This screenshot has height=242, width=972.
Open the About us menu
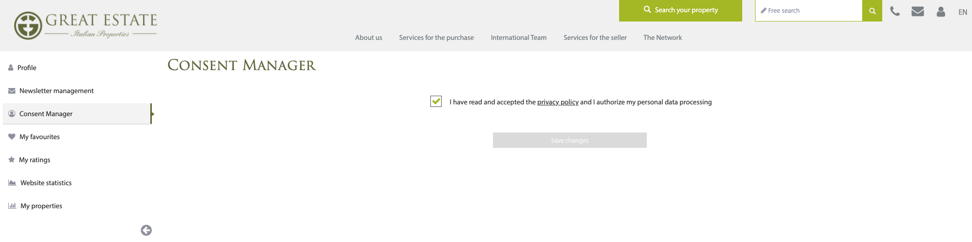[x=369, y=37]
